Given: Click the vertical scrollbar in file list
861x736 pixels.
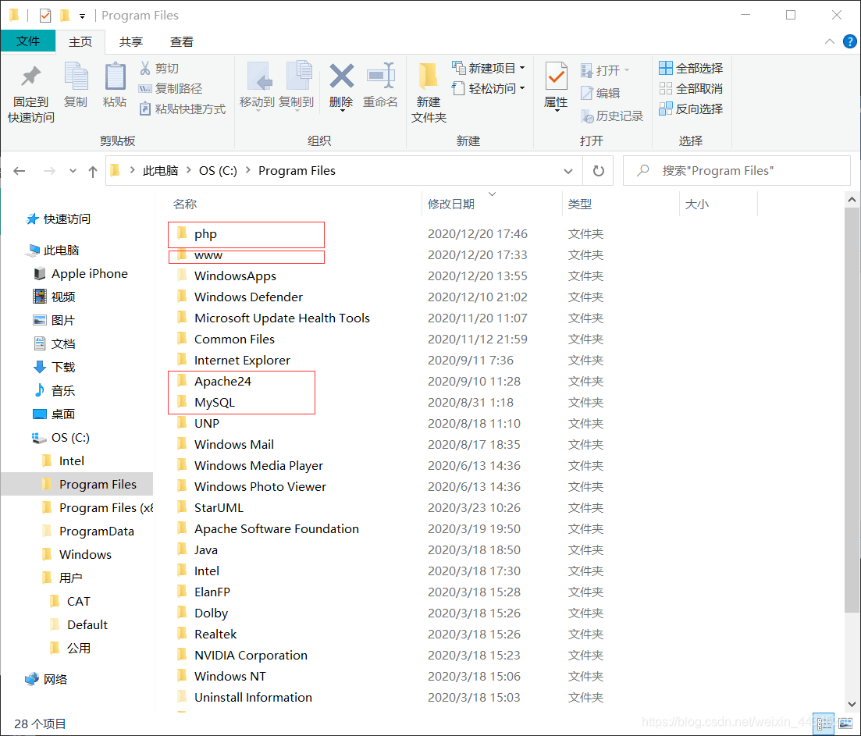Looking at the screenshot, I should coord(852,409).
